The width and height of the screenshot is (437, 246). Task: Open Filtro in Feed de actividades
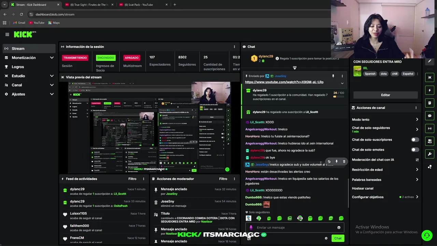pyautogui.click(x=132, y=179)
